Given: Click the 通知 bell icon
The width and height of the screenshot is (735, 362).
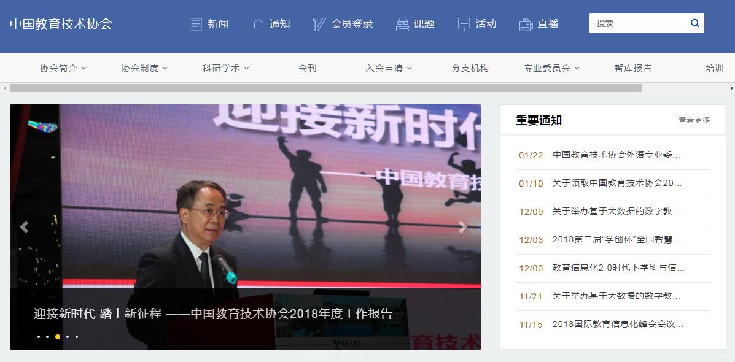Looking at the screenshot, I should (258, 25).
